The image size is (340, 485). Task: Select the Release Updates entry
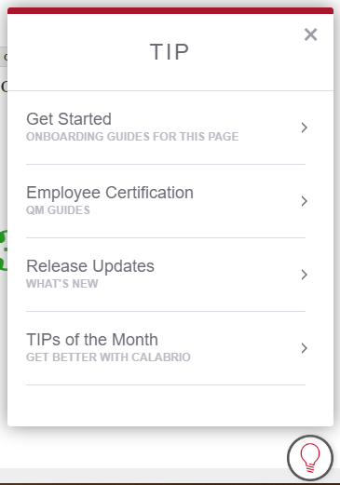(166, 275)
